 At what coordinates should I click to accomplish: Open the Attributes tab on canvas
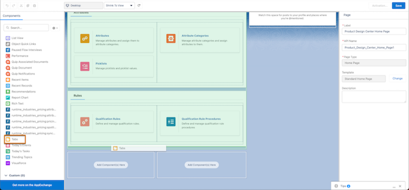point(81,13)
